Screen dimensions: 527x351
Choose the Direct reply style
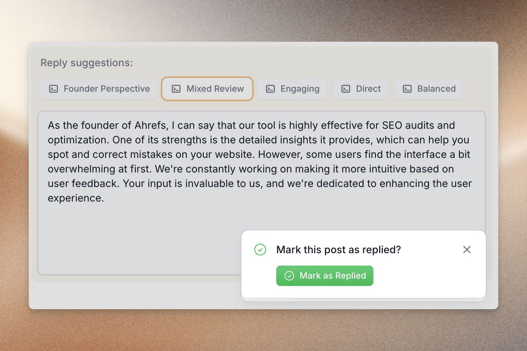click(360, 89)
